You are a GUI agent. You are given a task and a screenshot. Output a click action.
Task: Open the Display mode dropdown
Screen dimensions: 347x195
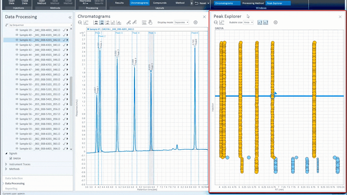181,22
